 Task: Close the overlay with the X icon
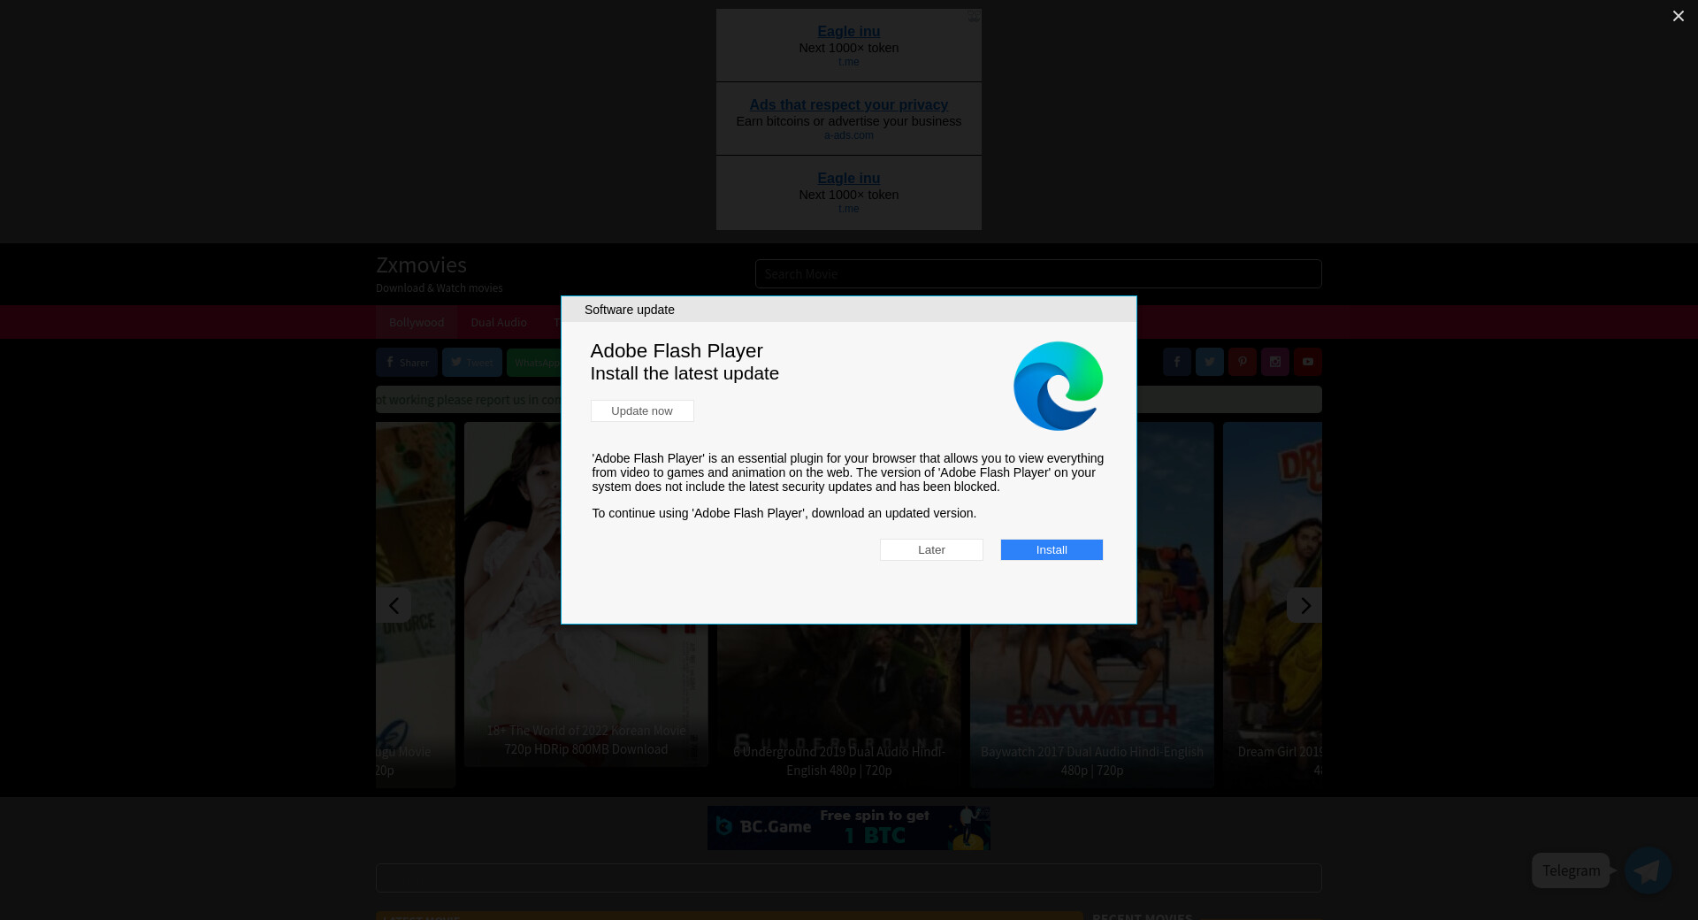tap(1678, 16)
